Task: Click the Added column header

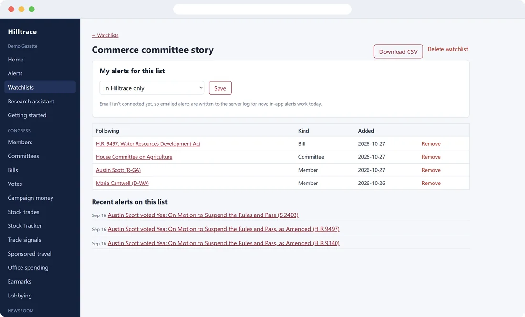Action: (x=366, y=131)
